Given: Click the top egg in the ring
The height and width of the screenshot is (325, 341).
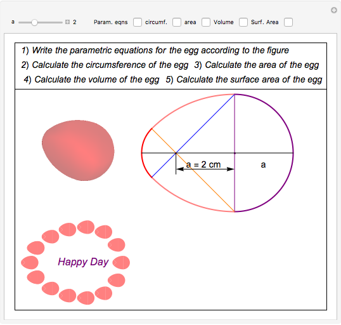Looking at the screenshot, I should tap(86, 227).
